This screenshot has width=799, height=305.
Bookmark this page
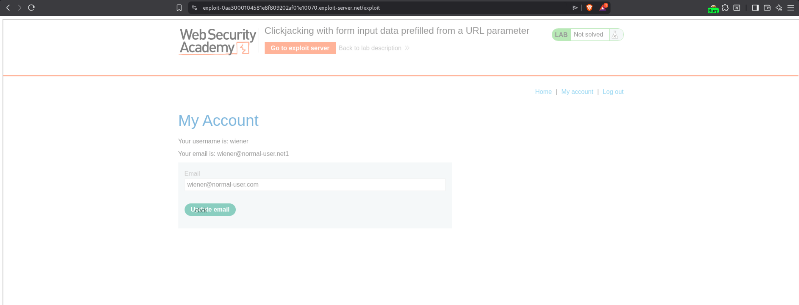(179, 8)
